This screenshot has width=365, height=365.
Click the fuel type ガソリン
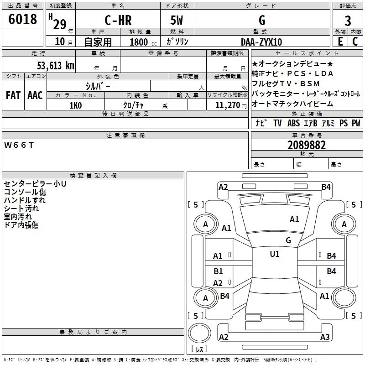click(177, 42)
